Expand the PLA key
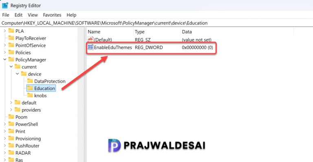Viewport: 313px width, 162px height. tap(5, 31)
